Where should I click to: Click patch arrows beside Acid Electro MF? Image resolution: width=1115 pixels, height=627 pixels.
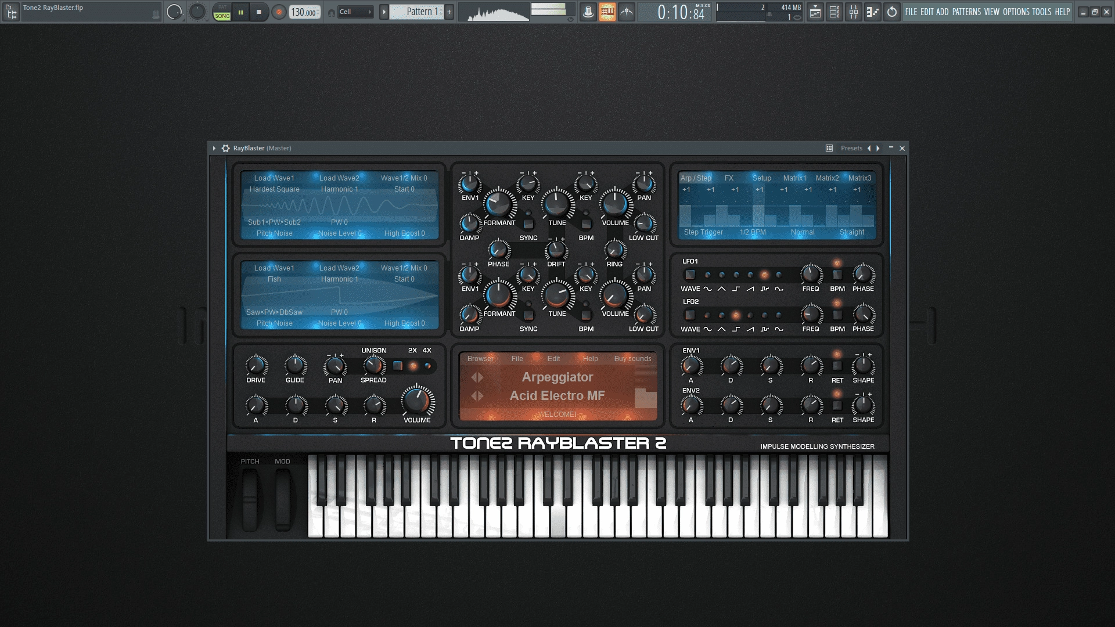click(477, 396)
